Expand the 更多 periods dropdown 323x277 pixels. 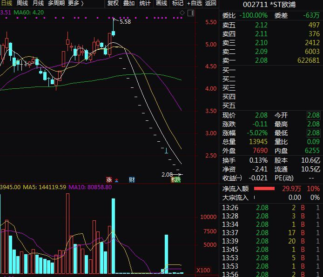(76, 3)
